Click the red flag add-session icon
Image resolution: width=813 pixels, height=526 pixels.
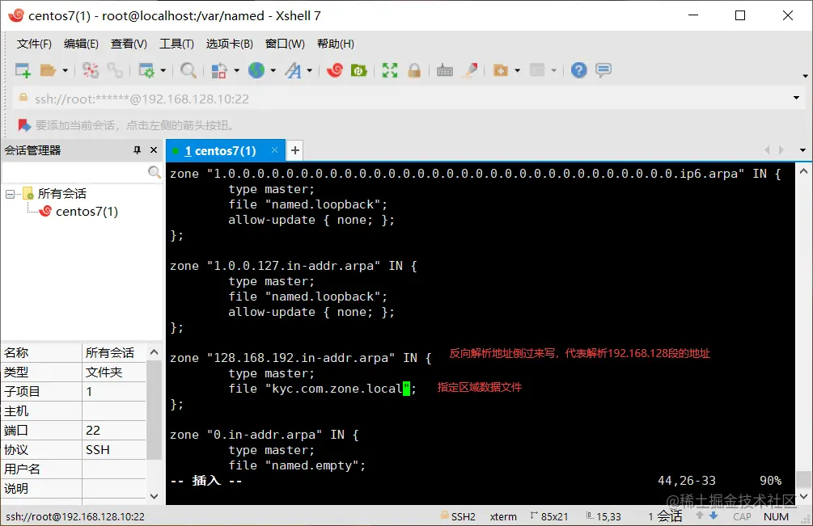click(x=23, y=125)
